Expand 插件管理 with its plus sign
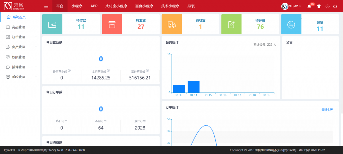 pyautogui.click(x=36, y=67)
